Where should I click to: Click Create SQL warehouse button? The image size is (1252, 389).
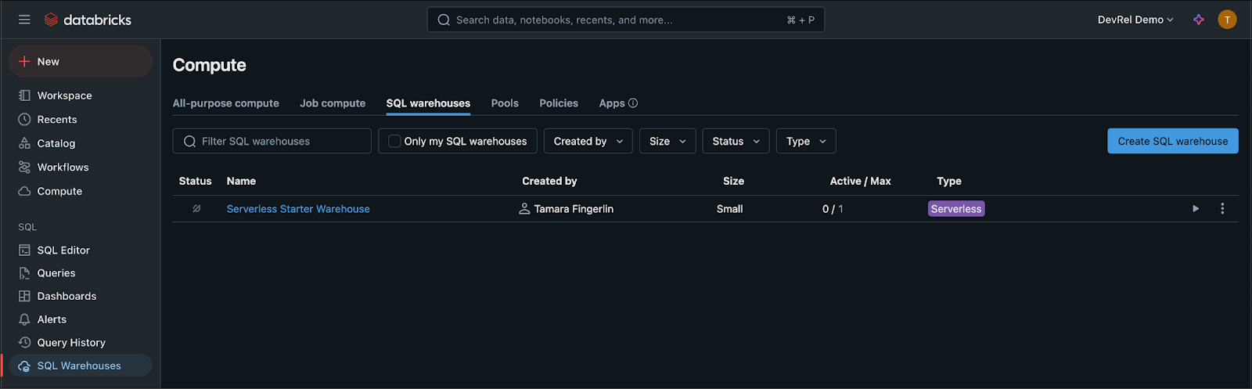point(1172,142)
